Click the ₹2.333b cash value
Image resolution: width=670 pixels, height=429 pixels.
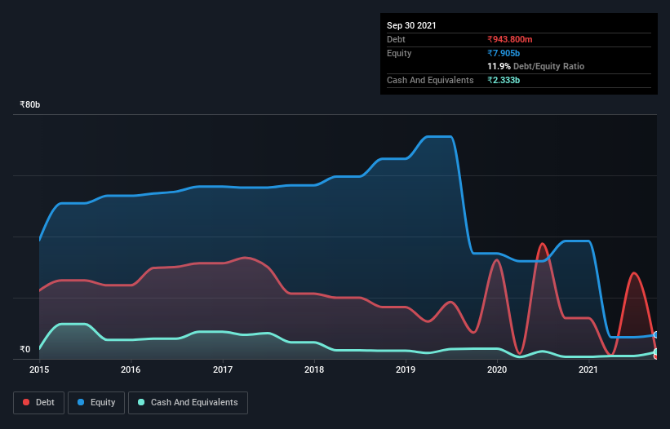pos(504,80)
